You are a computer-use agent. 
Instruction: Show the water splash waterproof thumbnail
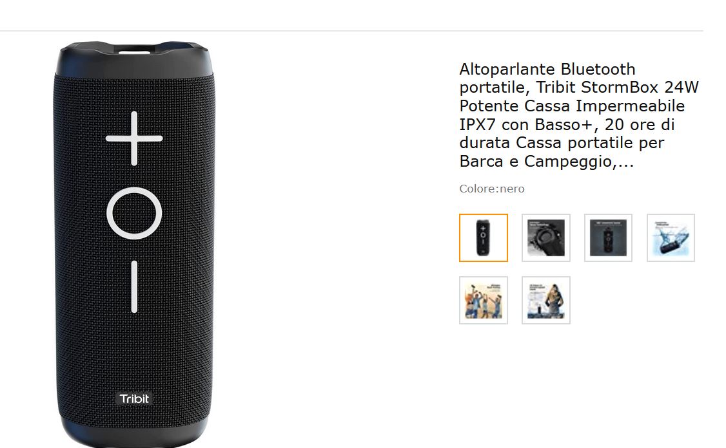click(x=671, y=238)
